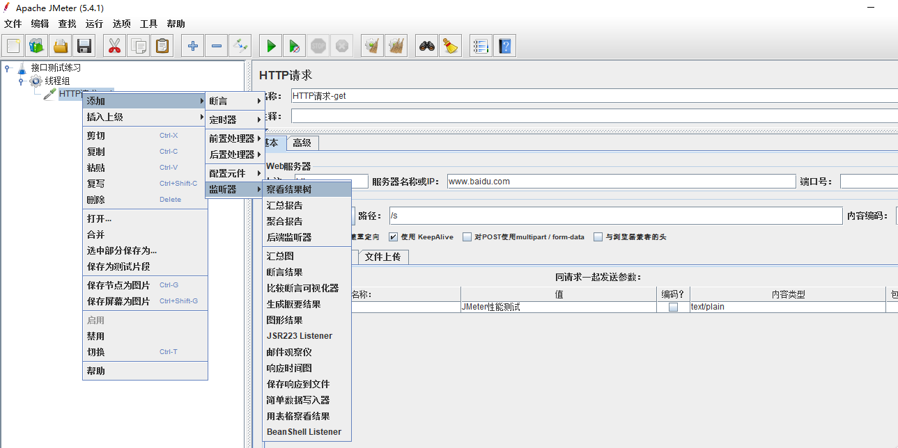Toggle the 使用 KeepAlive checkbox

tap(394, 237)
